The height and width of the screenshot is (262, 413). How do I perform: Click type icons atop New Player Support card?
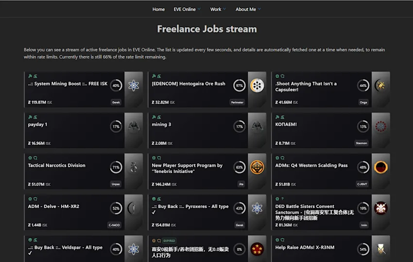pos(156,158)
